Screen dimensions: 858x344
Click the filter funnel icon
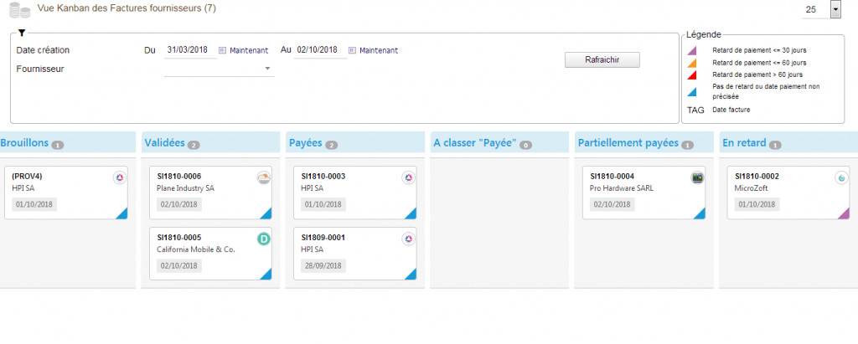tap(21, 33)
